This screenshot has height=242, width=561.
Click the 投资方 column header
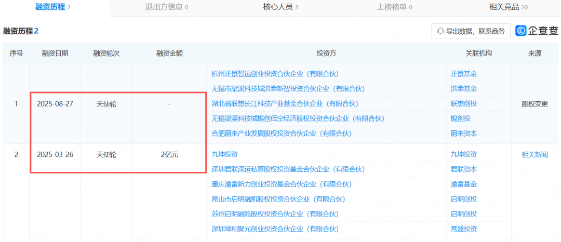pyautogui.click(x=326, y=53)
